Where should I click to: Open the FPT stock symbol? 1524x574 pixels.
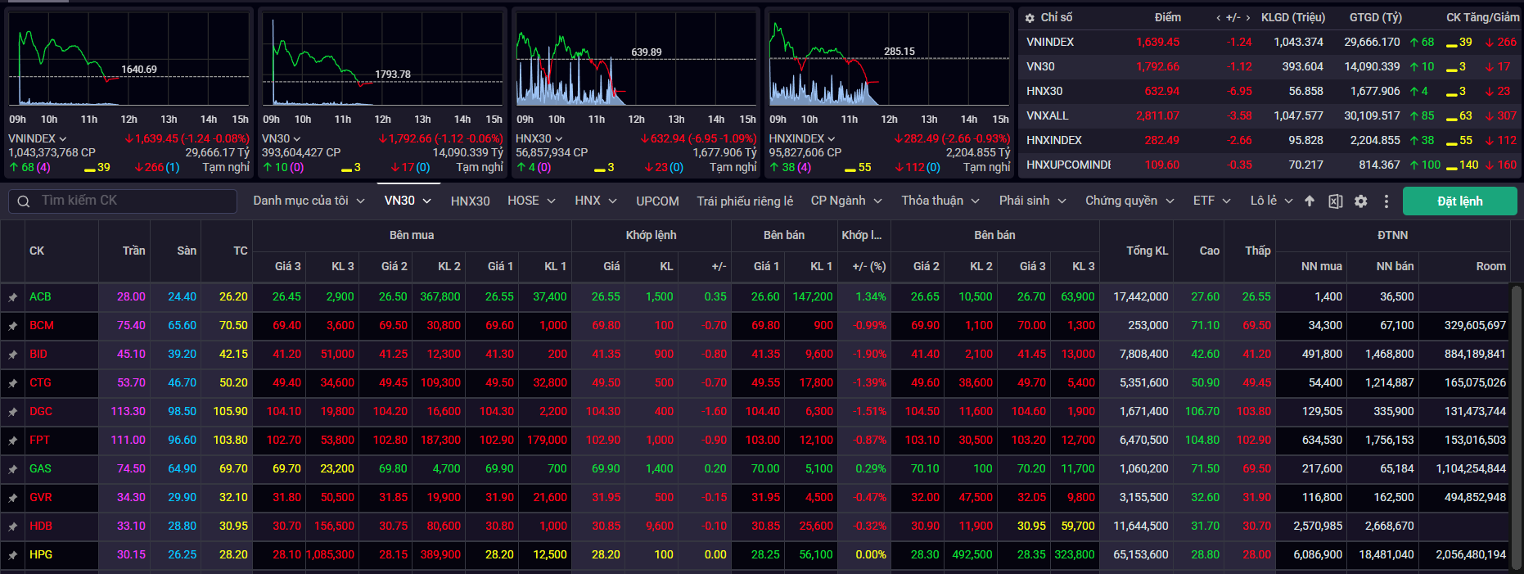pyautogui.click(x=39, y=441)
